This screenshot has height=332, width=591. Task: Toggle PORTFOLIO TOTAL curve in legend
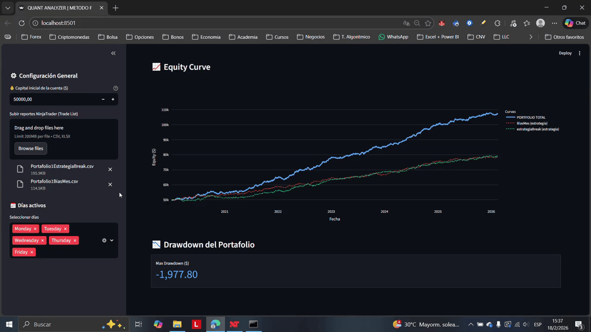(x=531, y=118)
